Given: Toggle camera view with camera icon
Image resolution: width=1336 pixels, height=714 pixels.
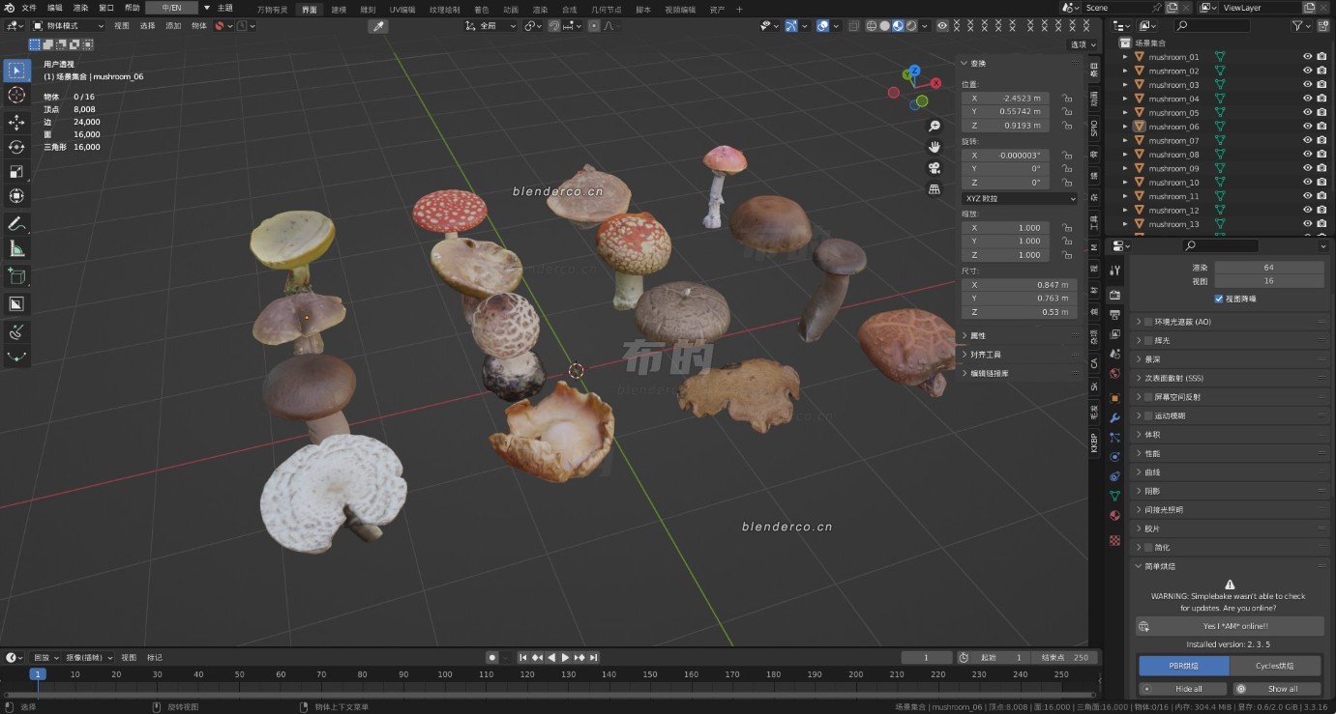Looking at the screenshot, I should click(x=935, y=168).
